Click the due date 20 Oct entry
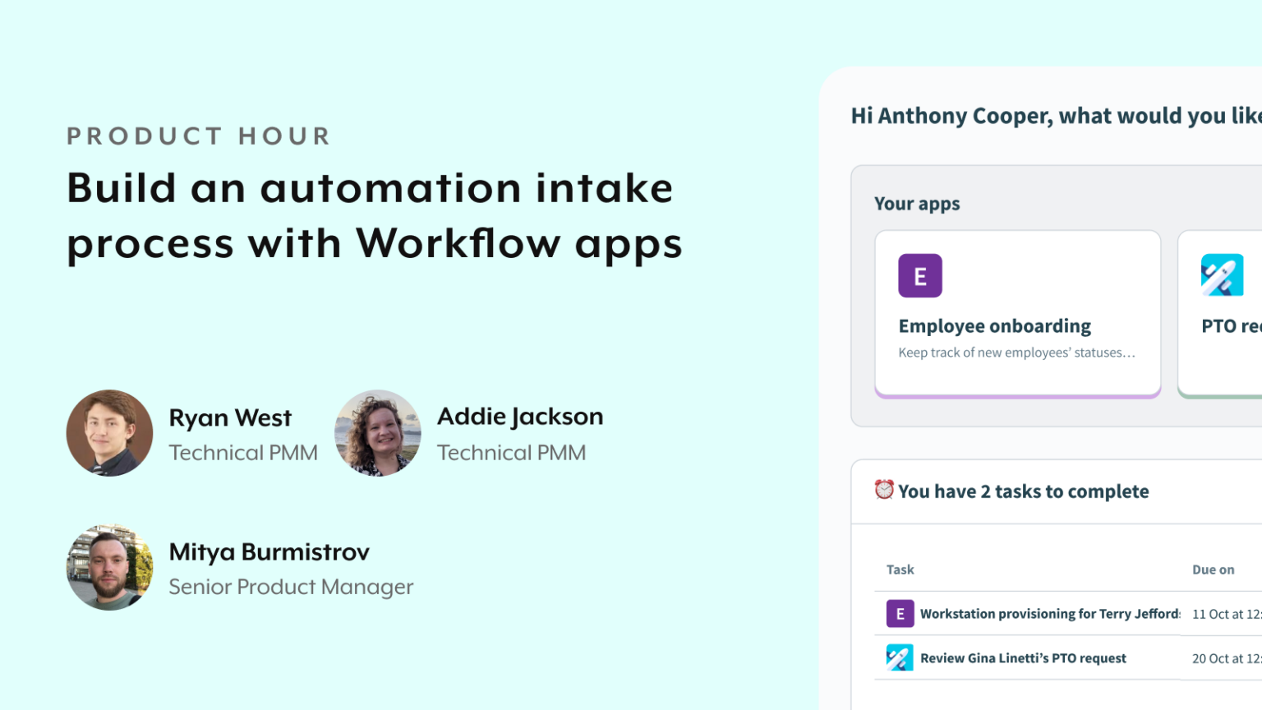 tap(1227, 657)
